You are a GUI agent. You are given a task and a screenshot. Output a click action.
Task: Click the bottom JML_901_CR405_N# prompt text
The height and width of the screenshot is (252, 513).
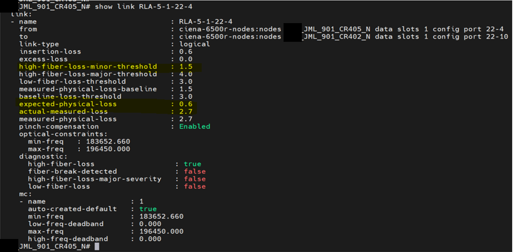pos(55,246)
